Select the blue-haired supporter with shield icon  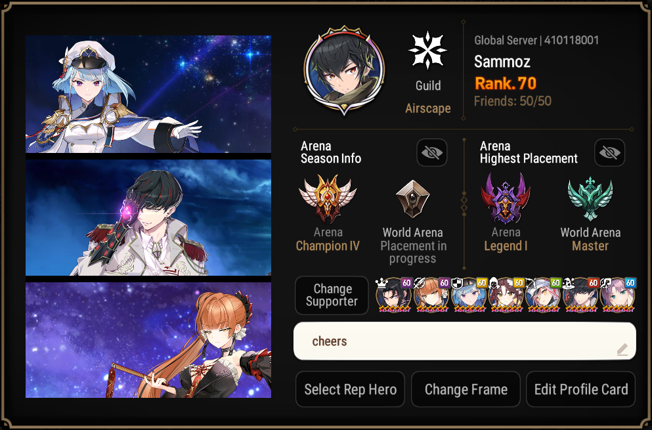point(469,295)
